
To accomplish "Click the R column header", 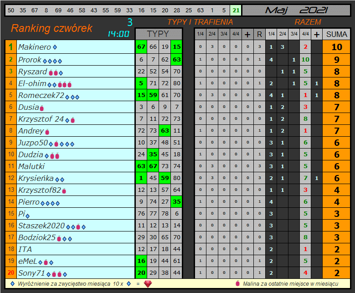I will pos(259,35).
